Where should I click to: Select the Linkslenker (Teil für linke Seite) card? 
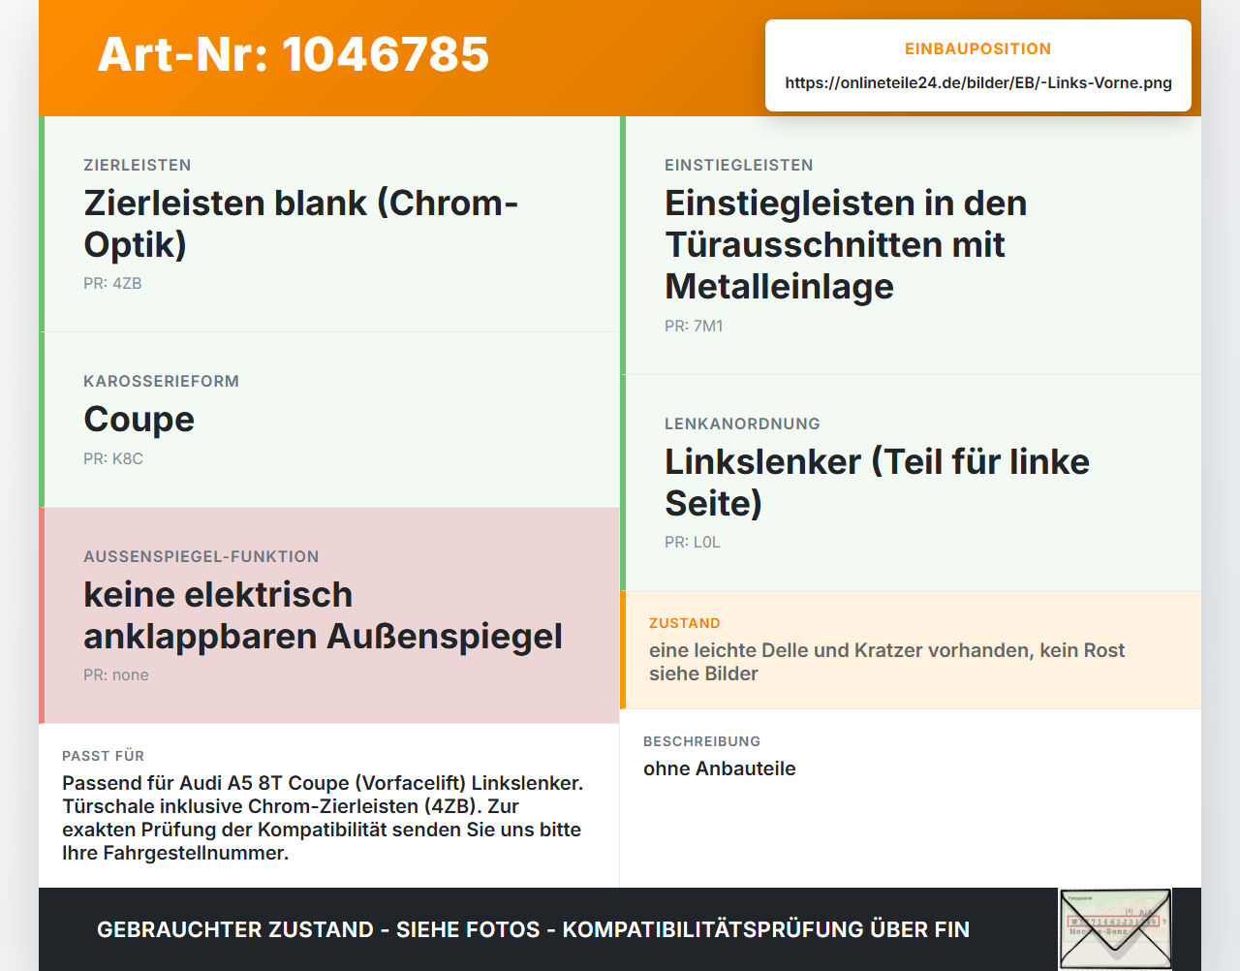click(911, 483)
